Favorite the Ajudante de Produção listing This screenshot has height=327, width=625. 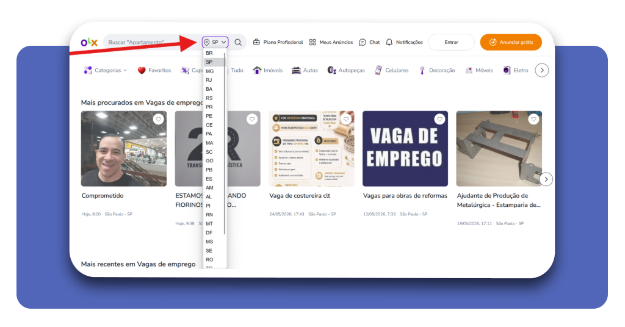(x=533, y=119)
